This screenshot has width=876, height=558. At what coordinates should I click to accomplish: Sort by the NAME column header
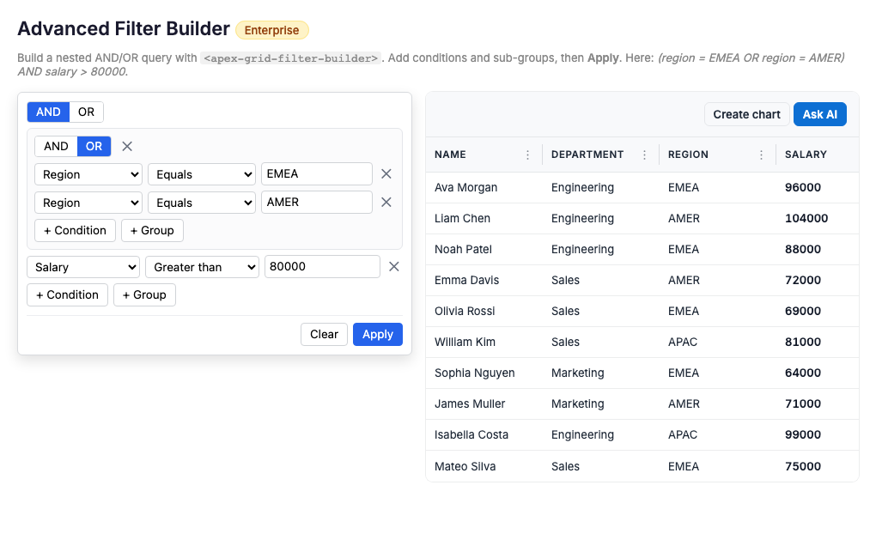450,155
